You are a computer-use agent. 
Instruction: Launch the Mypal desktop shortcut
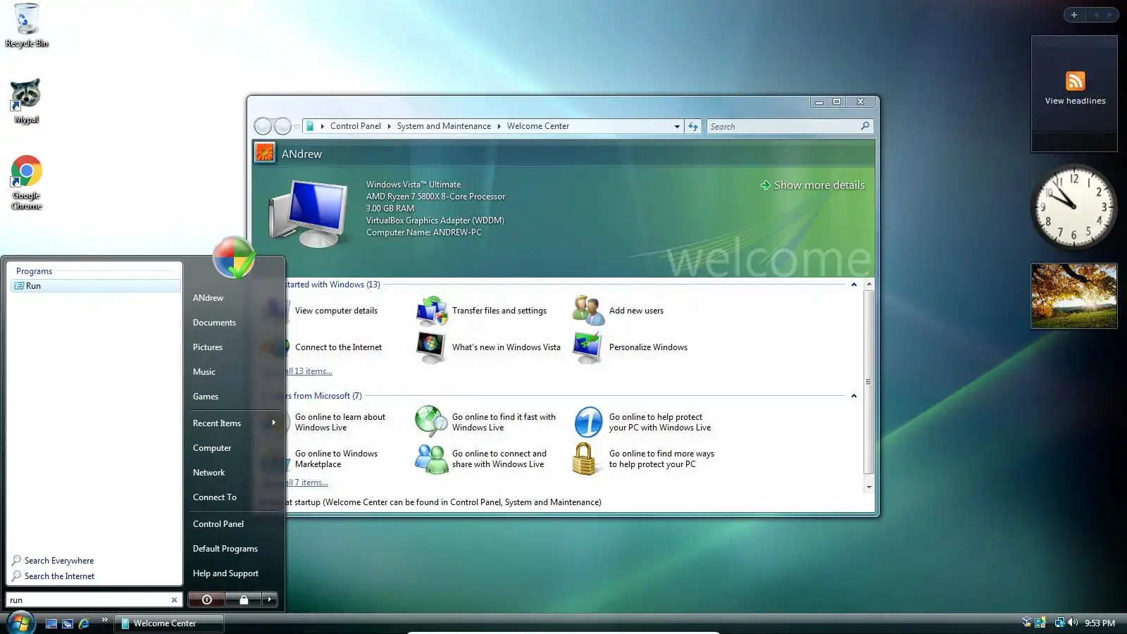pyautogui.click(x=26, y=101)
